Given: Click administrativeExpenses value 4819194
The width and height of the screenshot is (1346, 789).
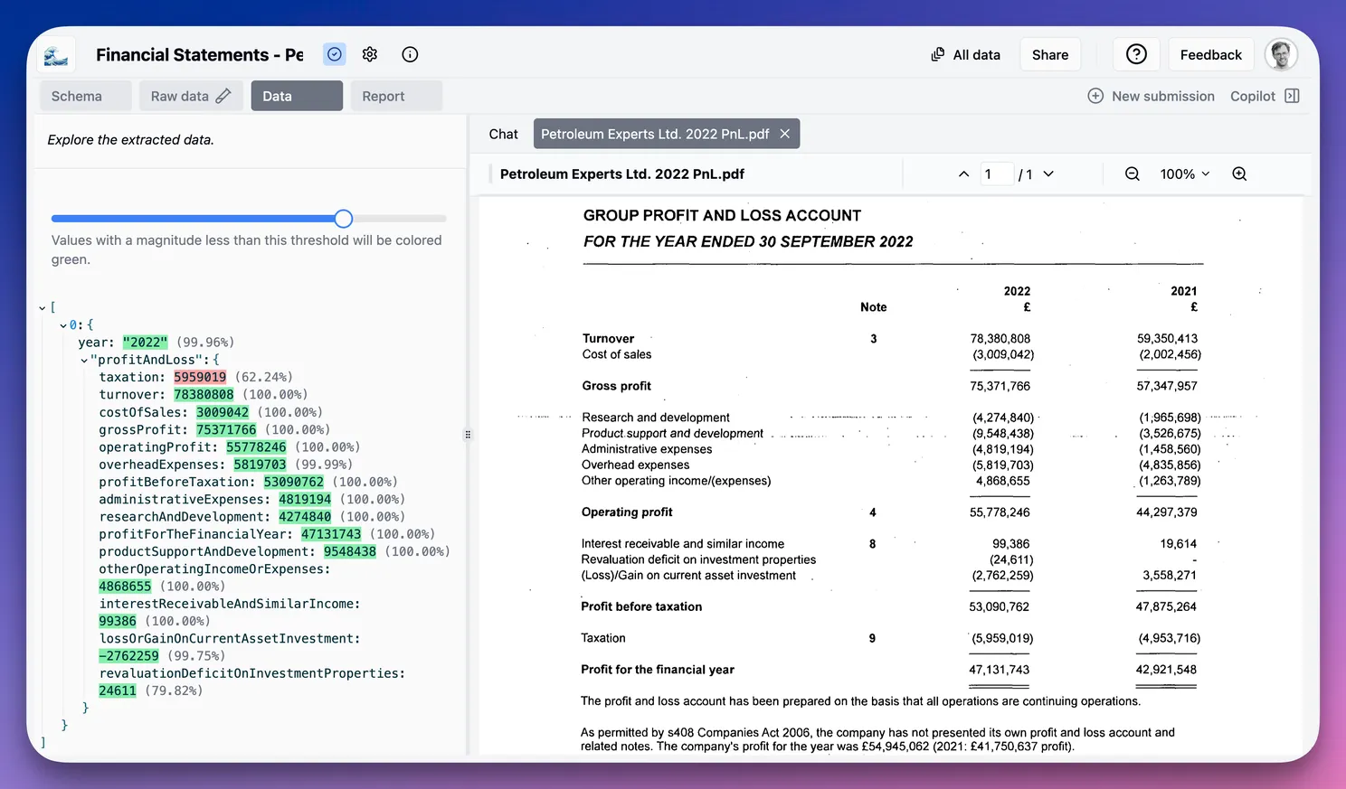Looking at the screenshot, I should 305,499.
